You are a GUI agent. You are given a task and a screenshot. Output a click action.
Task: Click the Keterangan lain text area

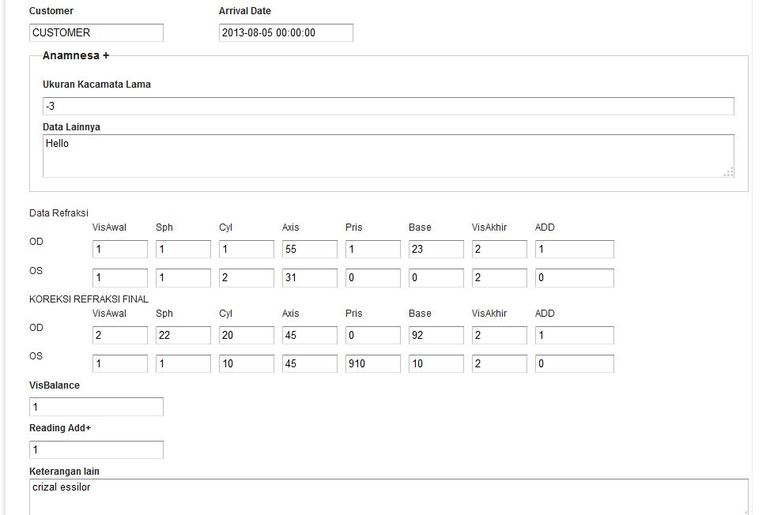pos(389,497)
